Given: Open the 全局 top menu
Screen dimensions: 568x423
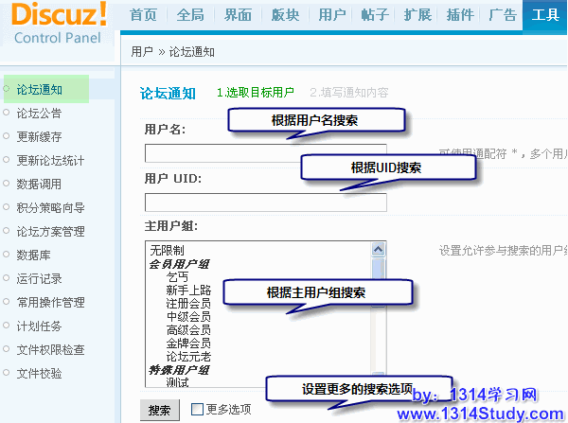Looking at the screenshot, I should [189, 15].
